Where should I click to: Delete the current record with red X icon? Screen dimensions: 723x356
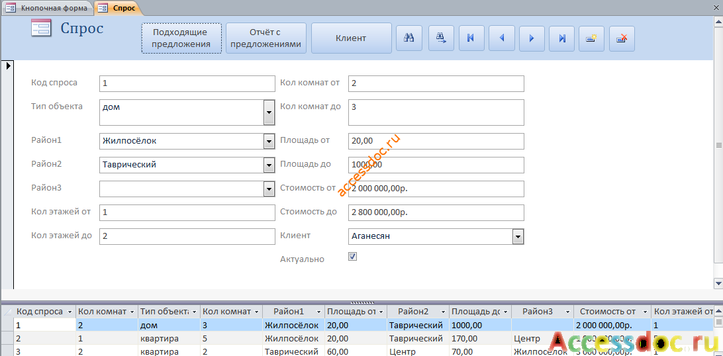(x=622, y=38)
